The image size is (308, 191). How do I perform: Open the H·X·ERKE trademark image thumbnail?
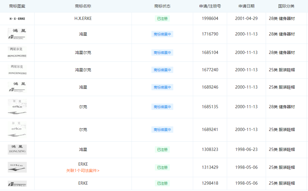pyautogui.click(x=17, y=19)
